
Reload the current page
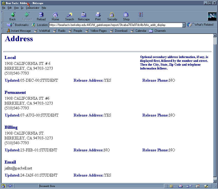tap(41, 17)
